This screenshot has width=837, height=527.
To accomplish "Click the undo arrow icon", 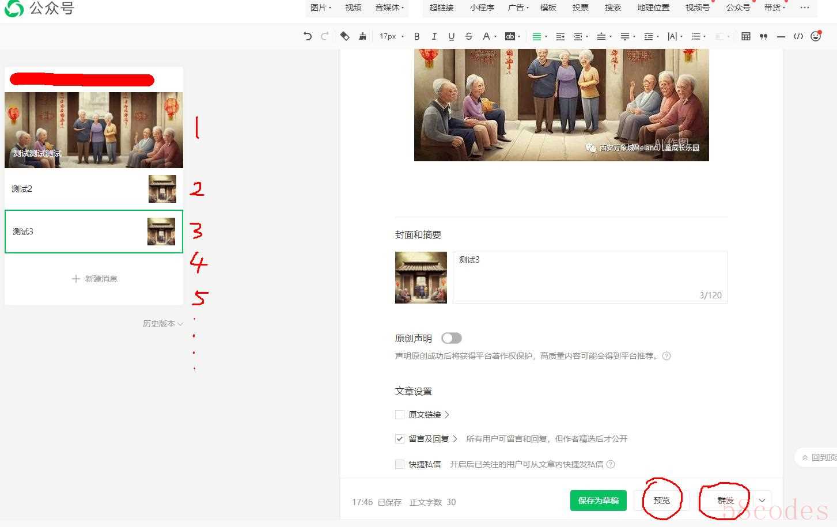I will tap(308, 36).
